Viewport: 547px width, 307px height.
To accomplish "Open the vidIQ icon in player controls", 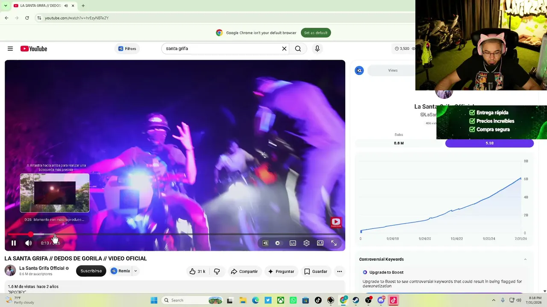I will click(265, 243).
